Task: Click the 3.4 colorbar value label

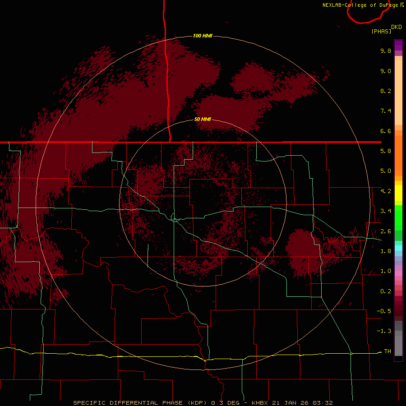Action: point(386,211)
